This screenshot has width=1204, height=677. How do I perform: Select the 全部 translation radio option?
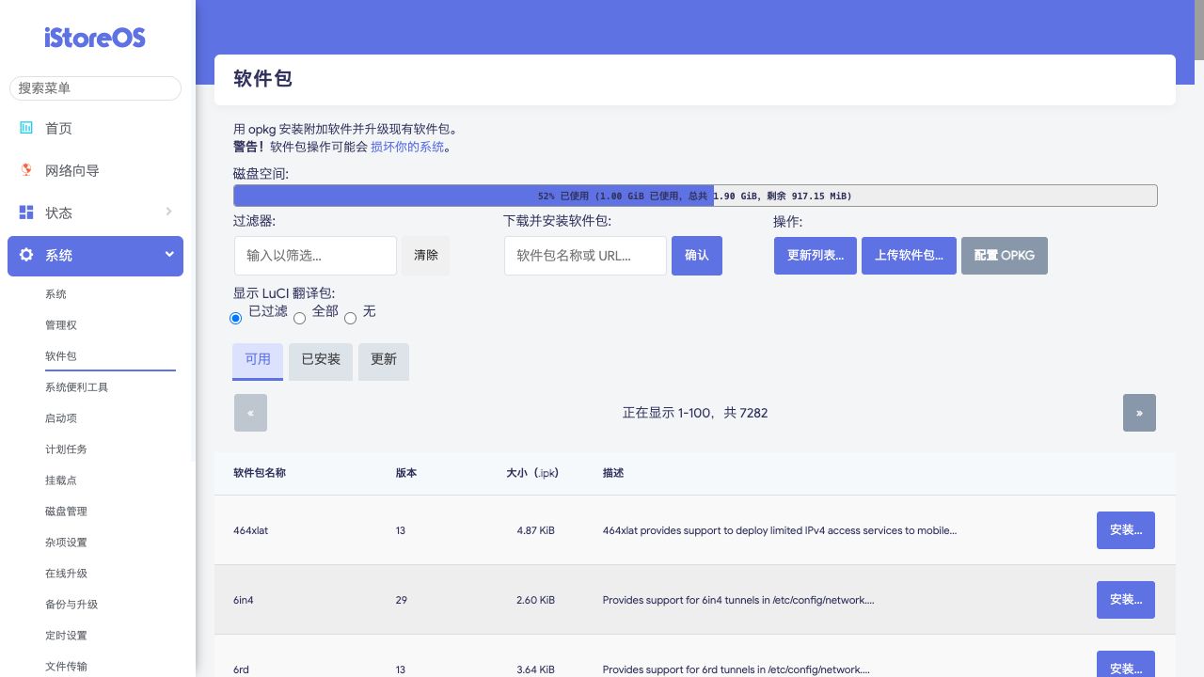(300, 318)
